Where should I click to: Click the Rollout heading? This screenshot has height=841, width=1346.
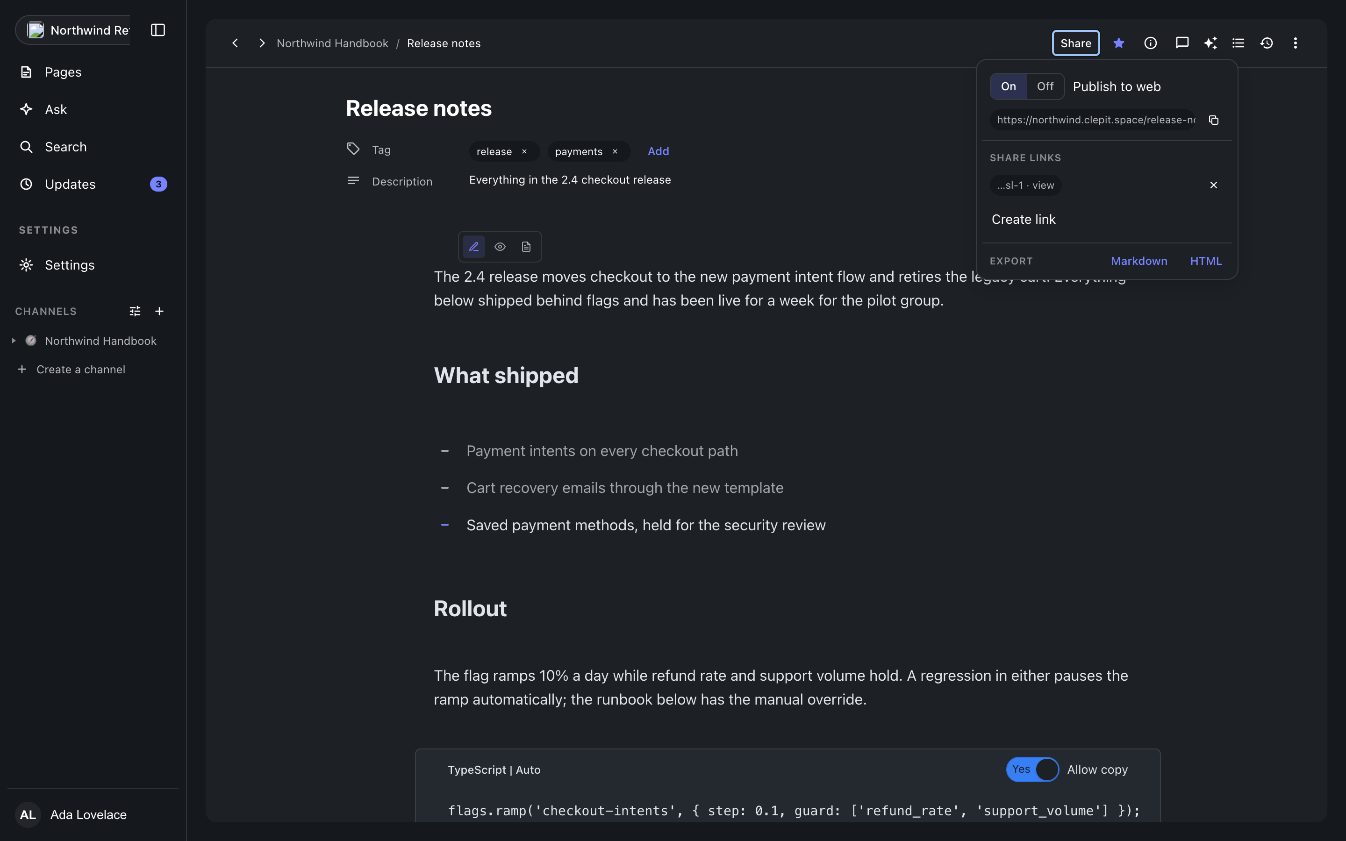(470, 608)
